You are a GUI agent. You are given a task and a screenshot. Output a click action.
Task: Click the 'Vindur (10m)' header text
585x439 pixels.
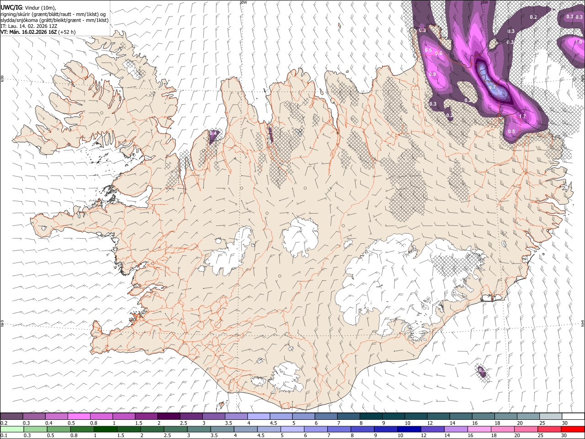click(40, 7)
